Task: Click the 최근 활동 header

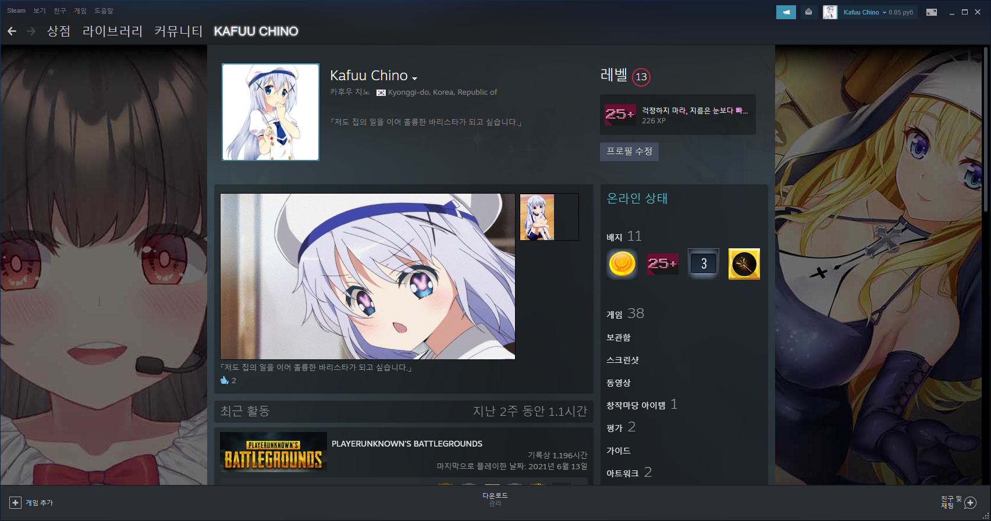Action: [x=245, y=411]
